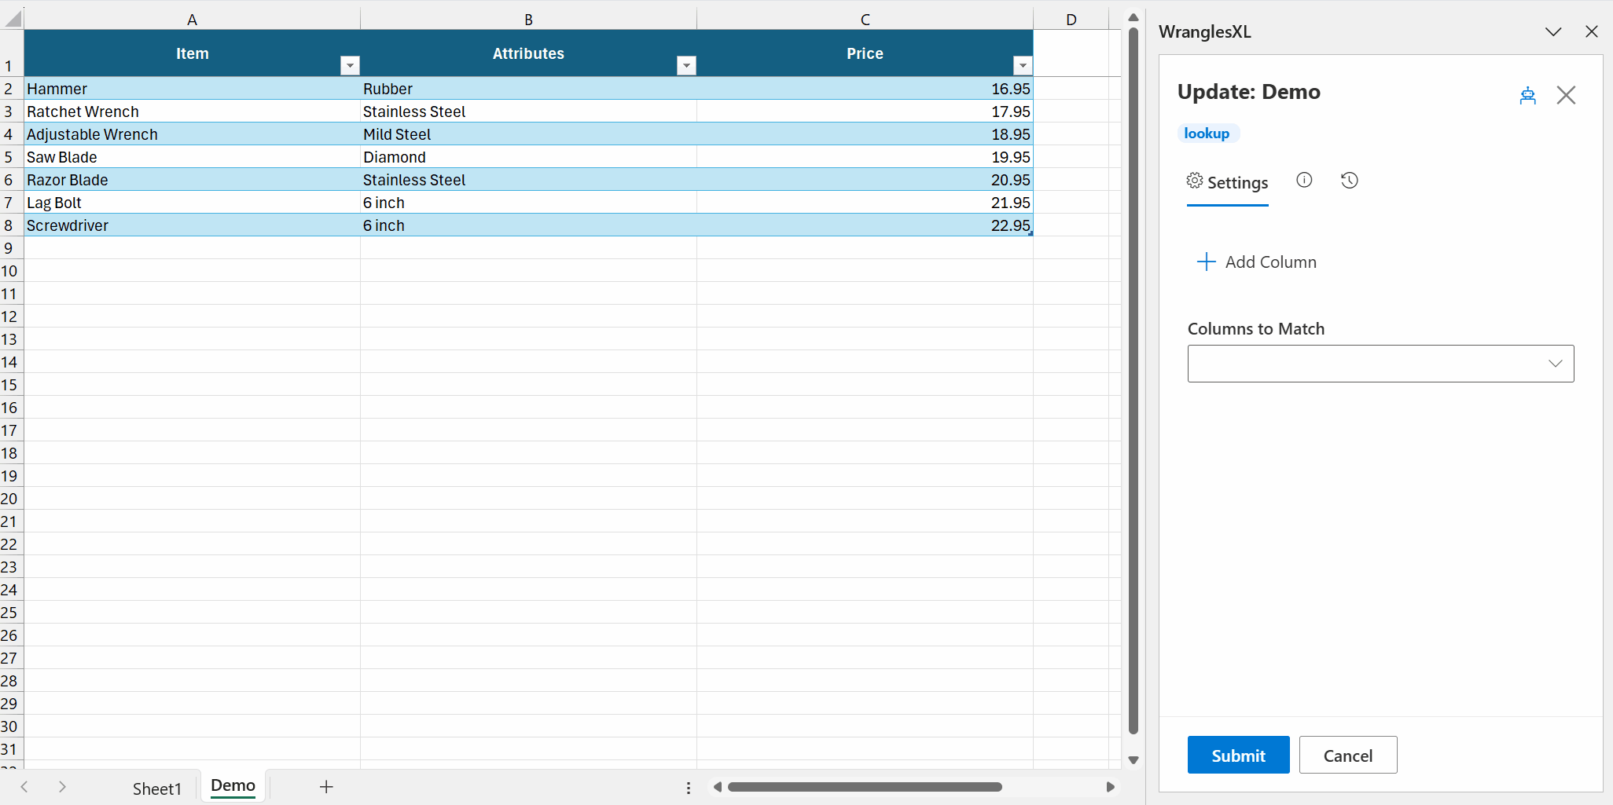1613x805 pixels.
Task: Open the Attributes column filter dropdown
Action: tap(686, 66)
